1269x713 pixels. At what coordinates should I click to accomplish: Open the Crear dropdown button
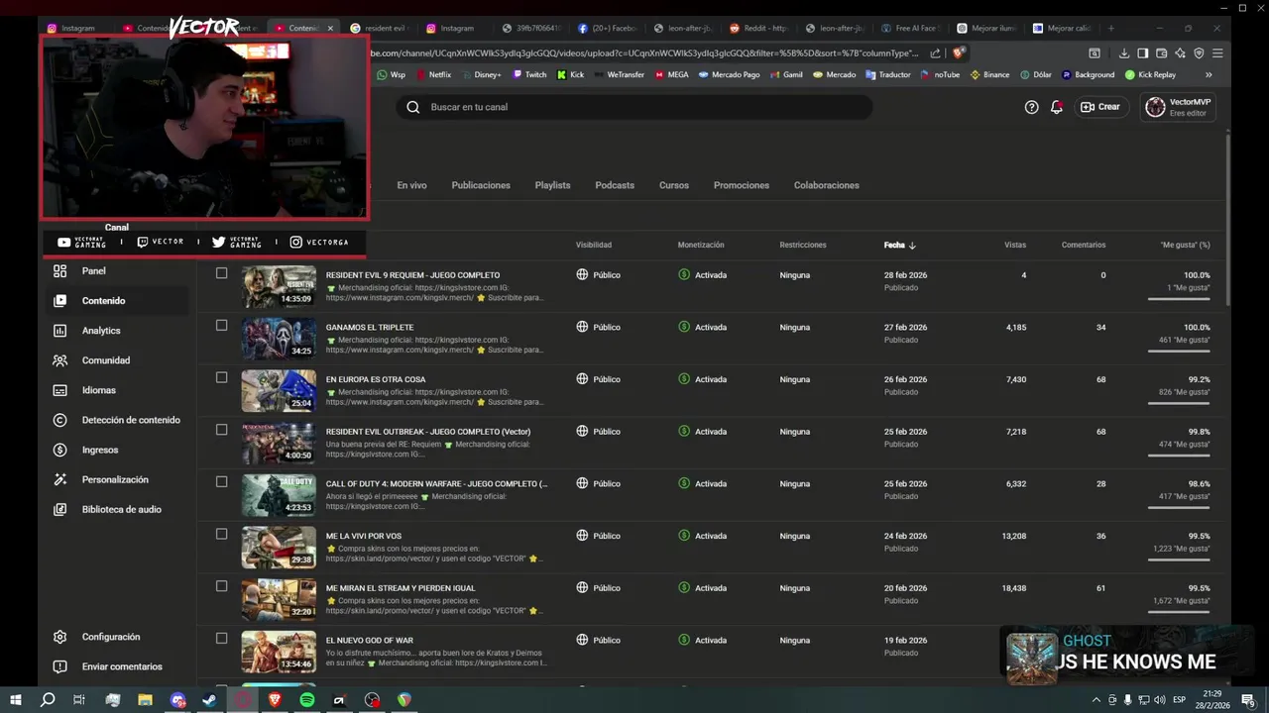click(1101, 107)
